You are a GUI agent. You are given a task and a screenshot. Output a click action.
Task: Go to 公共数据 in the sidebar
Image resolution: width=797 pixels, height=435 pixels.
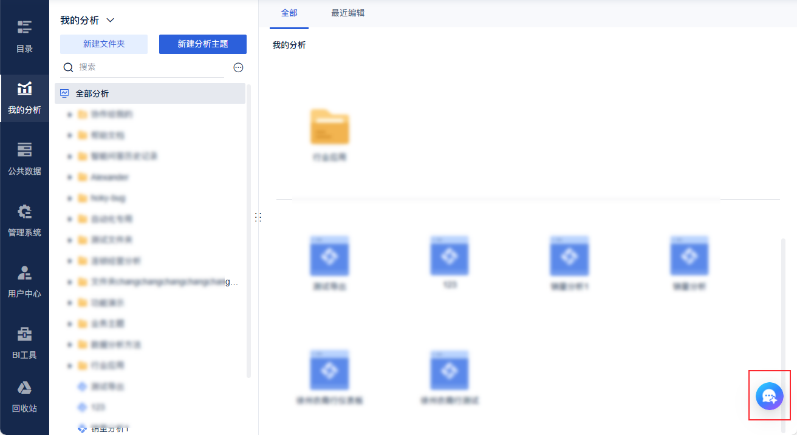click(24, 159)
